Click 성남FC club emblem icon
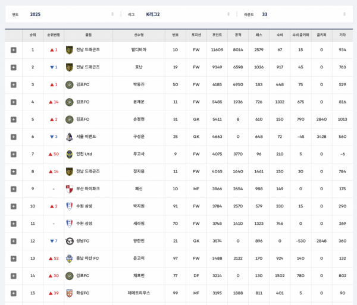Viewport: 357px width, 305px height. (x=70, y=241)
